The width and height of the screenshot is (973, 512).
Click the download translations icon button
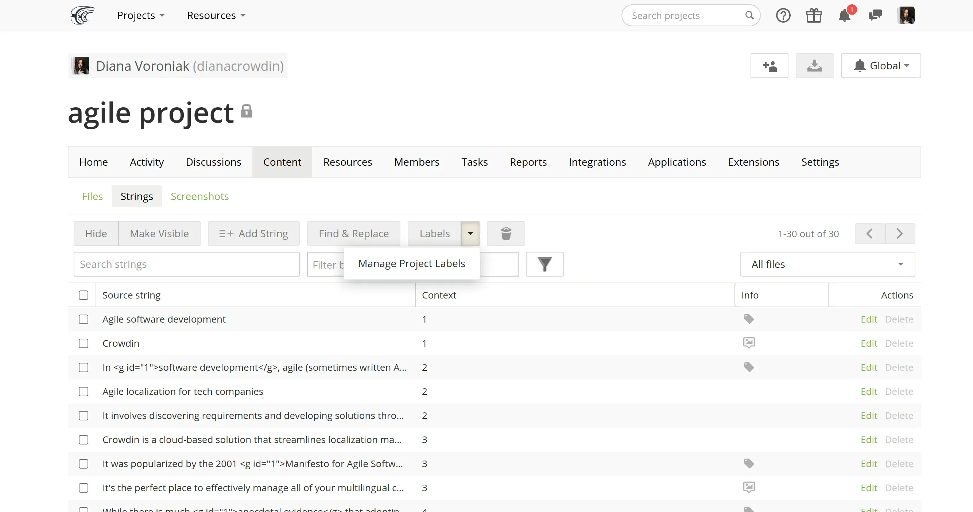pyautogui.click(x=814, y=66)
